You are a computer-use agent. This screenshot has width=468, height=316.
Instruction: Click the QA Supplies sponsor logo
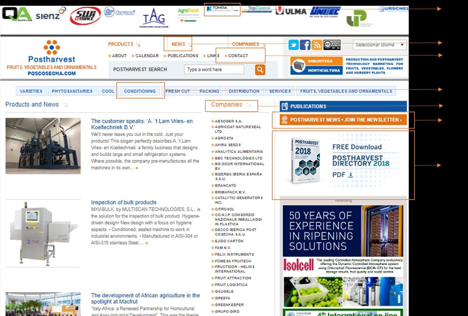pyautogui.click(x=17, y=14)
